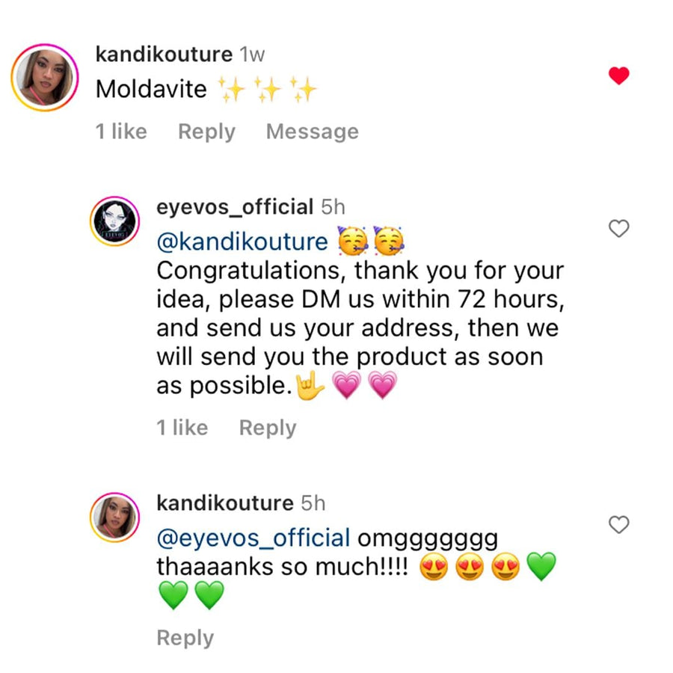Open the eyevos_official username link
The height and width of the screenshot is (673, 673).
click(234, 206)
